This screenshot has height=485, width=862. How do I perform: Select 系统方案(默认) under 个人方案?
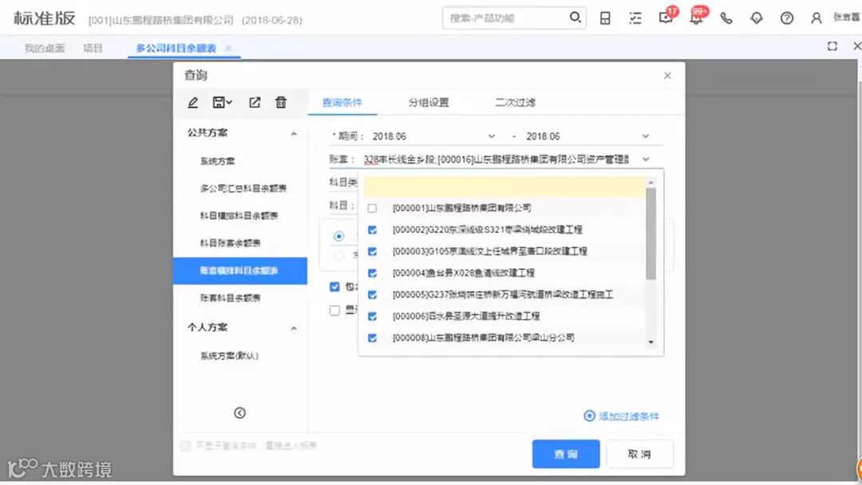(229, 355)
